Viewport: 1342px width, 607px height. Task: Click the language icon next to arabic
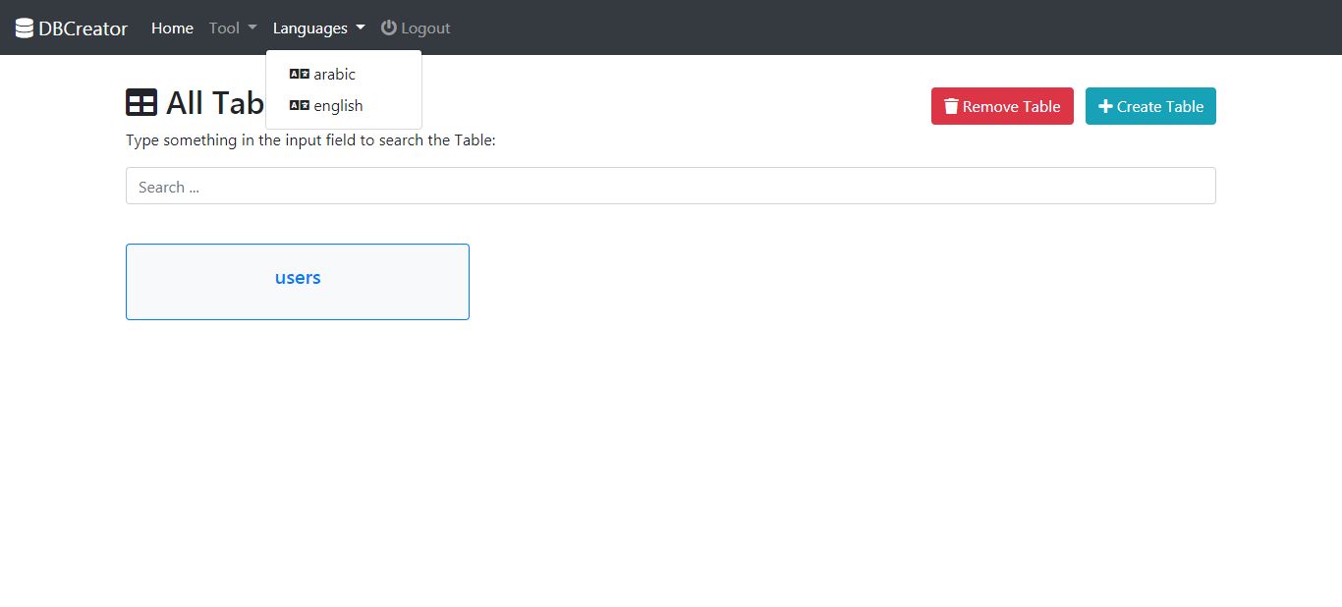(x=300, y=74)
